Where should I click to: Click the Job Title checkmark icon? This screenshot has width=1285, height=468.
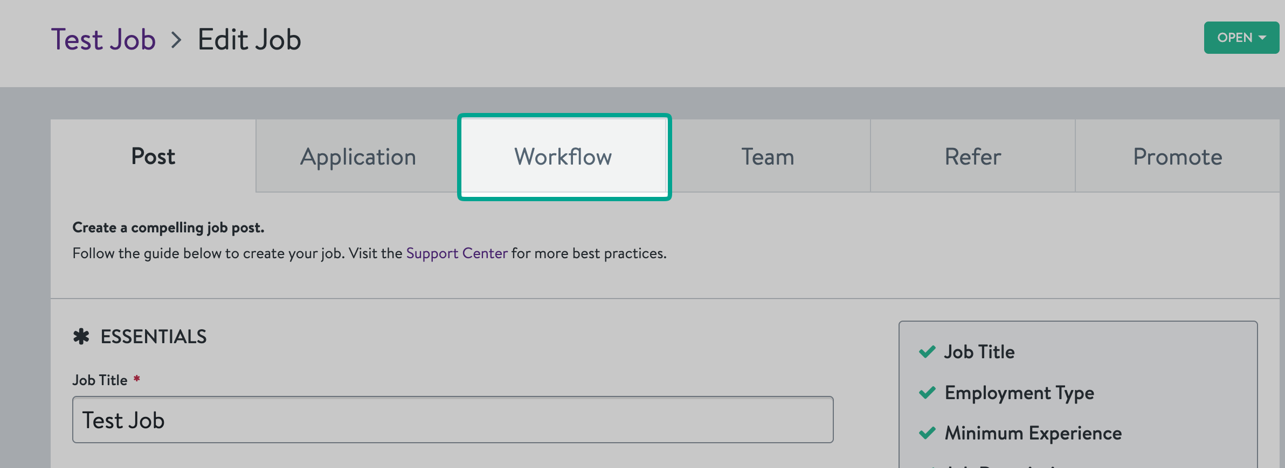coord(927,352)
